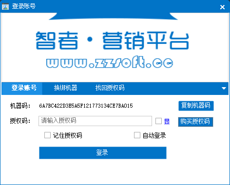The image size is (230, 185).
Task: Open the 换绑机器 tab
Action: [65, 88]
